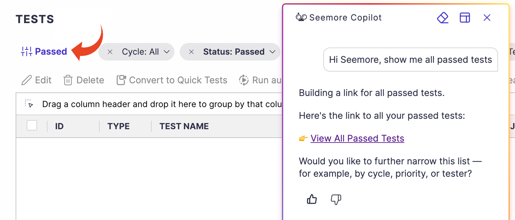The height and width of the screenshot is (220, 515).
Task: Give thumbs up to Copilot response
Action: click(x=312, y=199)
